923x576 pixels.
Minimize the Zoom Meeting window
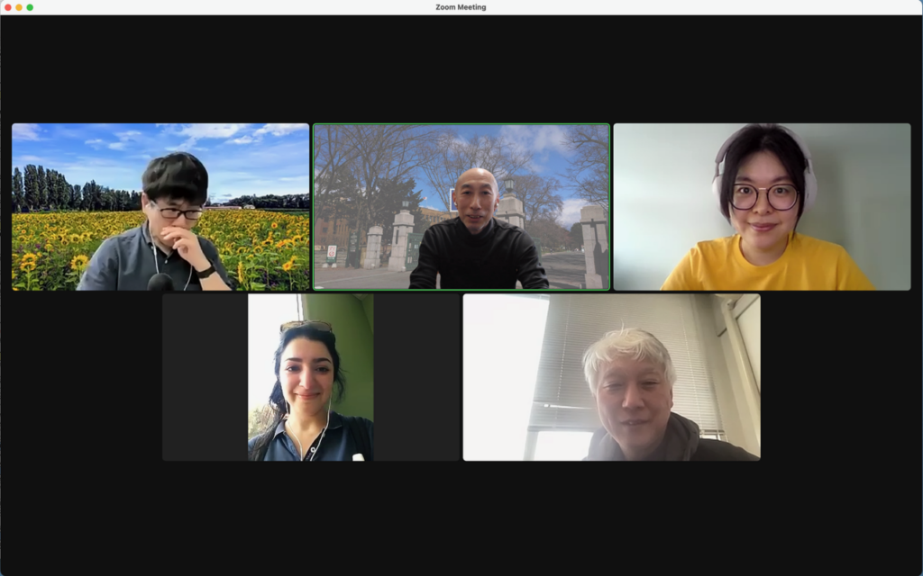tap(19, 7)
